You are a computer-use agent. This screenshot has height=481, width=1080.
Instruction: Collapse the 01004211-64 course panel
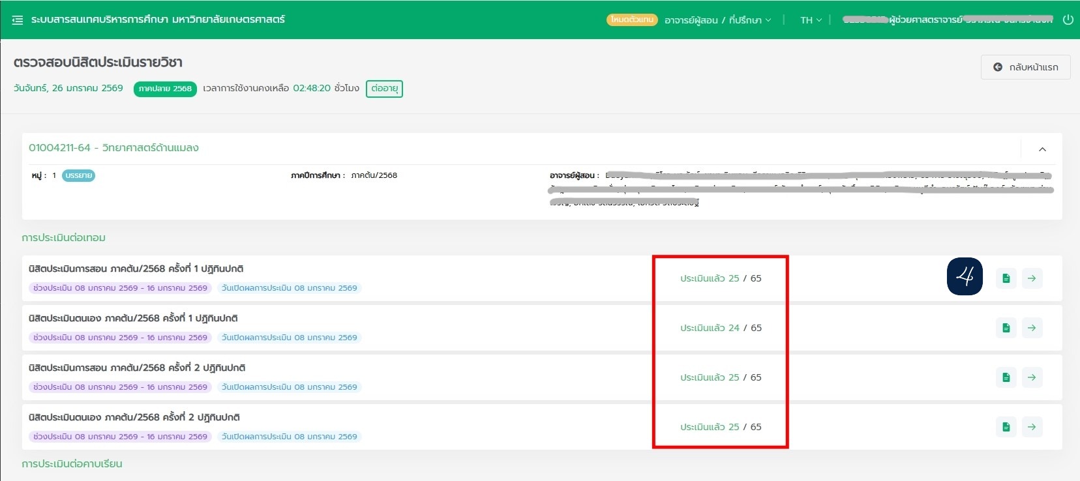point(1042,149)
